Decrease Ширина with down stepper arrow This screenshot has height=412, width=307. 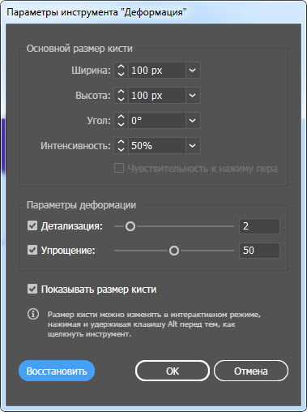click(x=122, y=74)
